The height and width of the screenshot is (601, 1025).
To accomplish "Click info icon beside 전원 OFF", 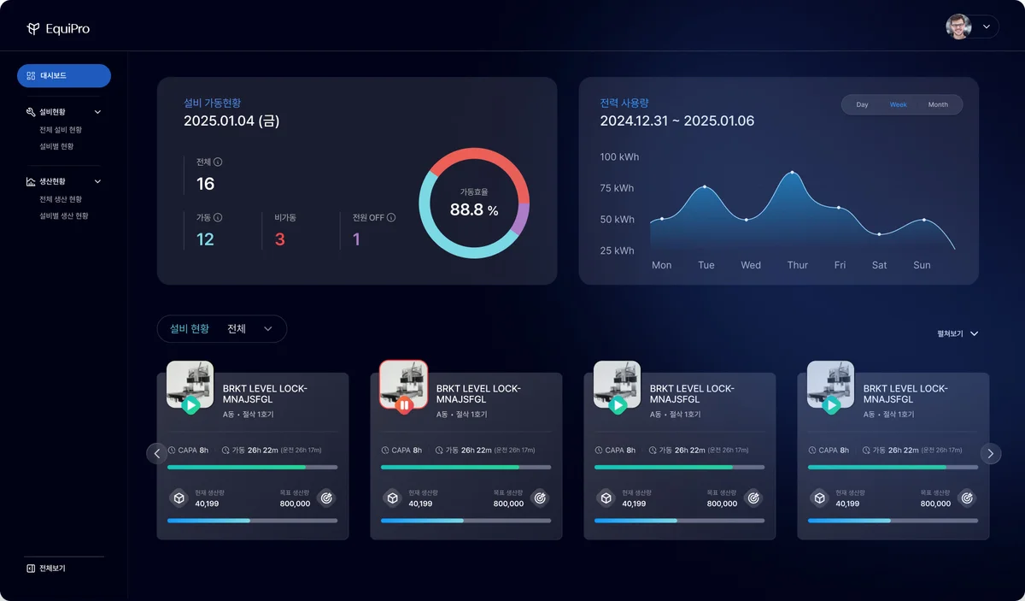I will 391,218.
